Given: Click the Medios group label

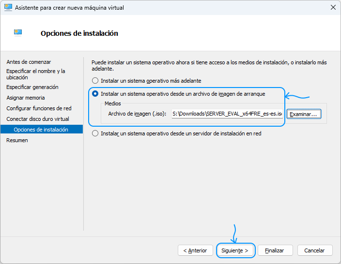Looking at the screenshot, I should (x=113, y=103).
